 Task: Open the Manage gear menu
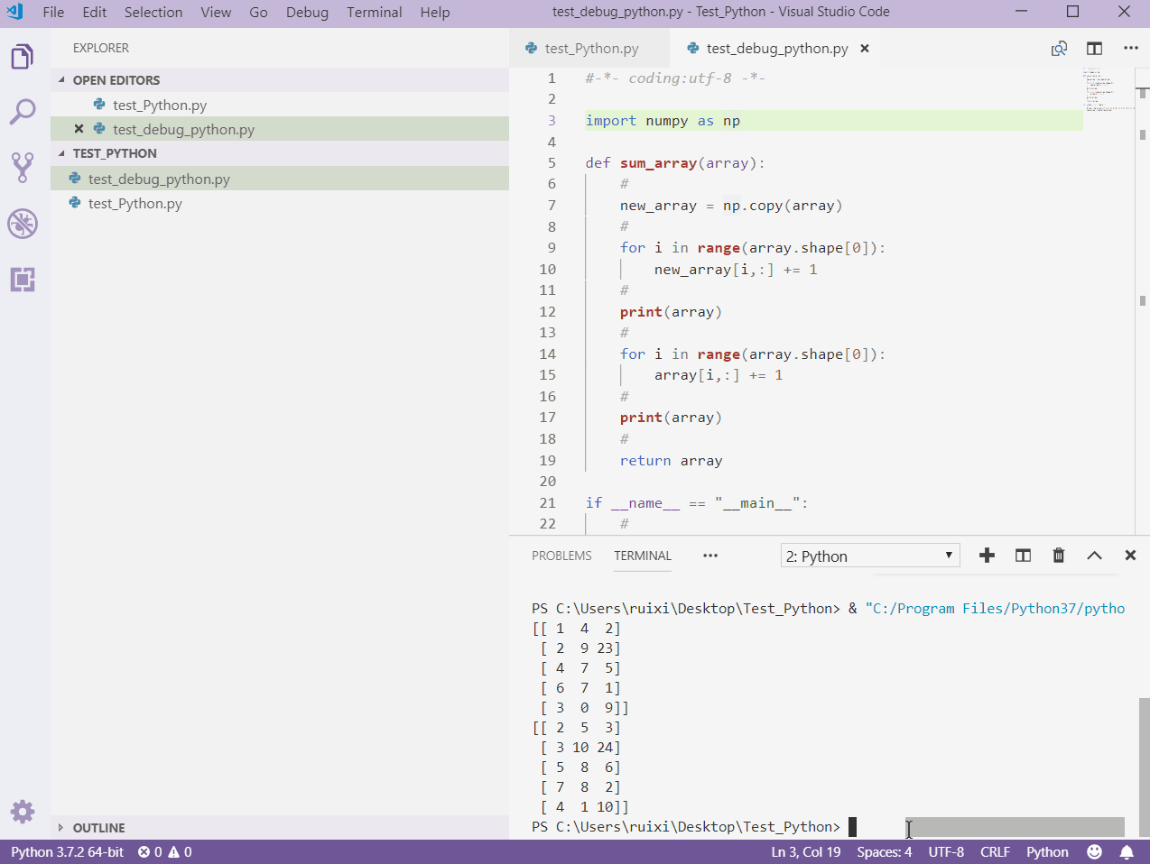point(23,812)
